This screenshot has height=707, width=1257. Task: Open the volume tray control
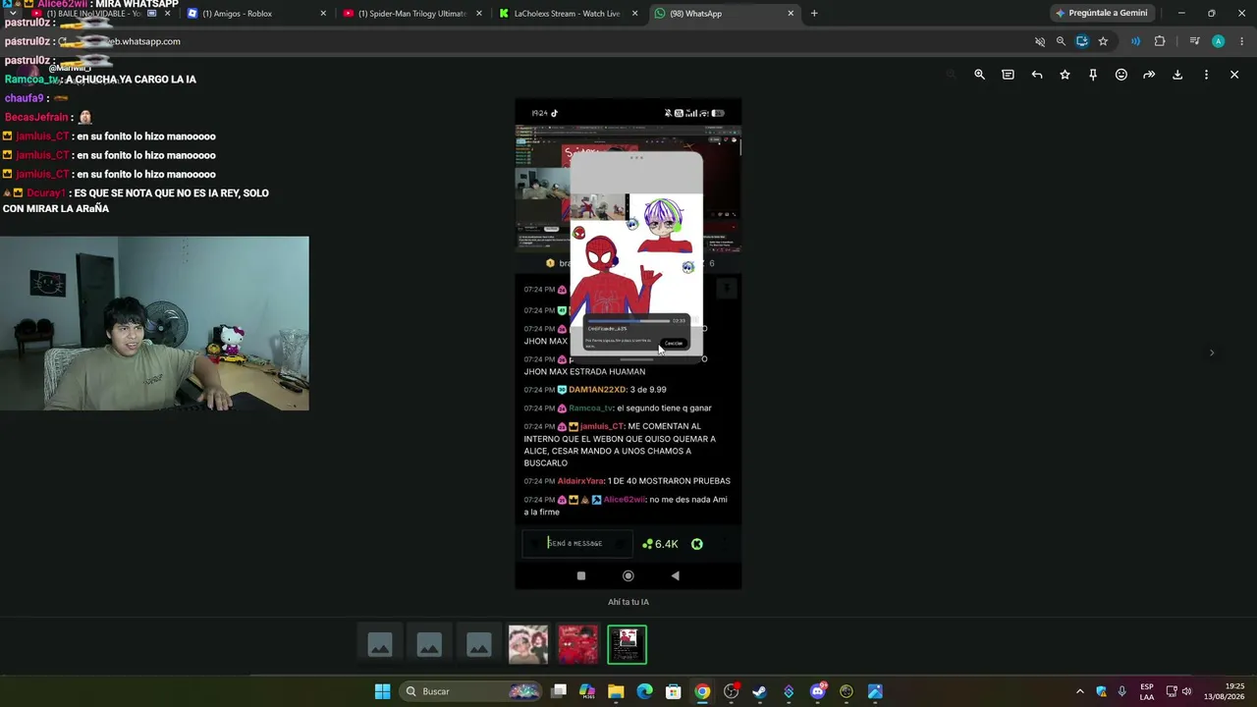point(1187,691)
